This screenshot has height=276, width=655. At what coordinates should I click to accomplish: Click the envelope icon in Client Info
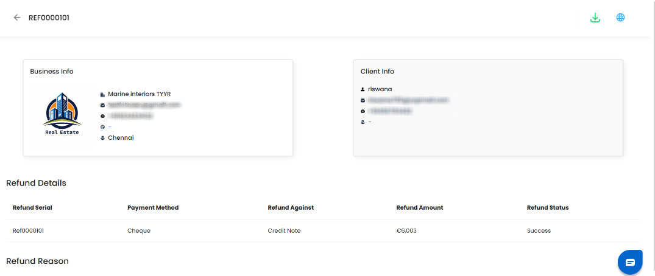[x=363, y=100]
